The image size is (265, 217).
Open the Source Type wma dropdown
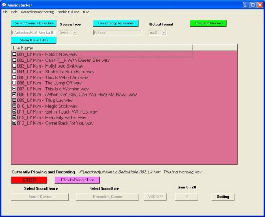pos(75,33)
